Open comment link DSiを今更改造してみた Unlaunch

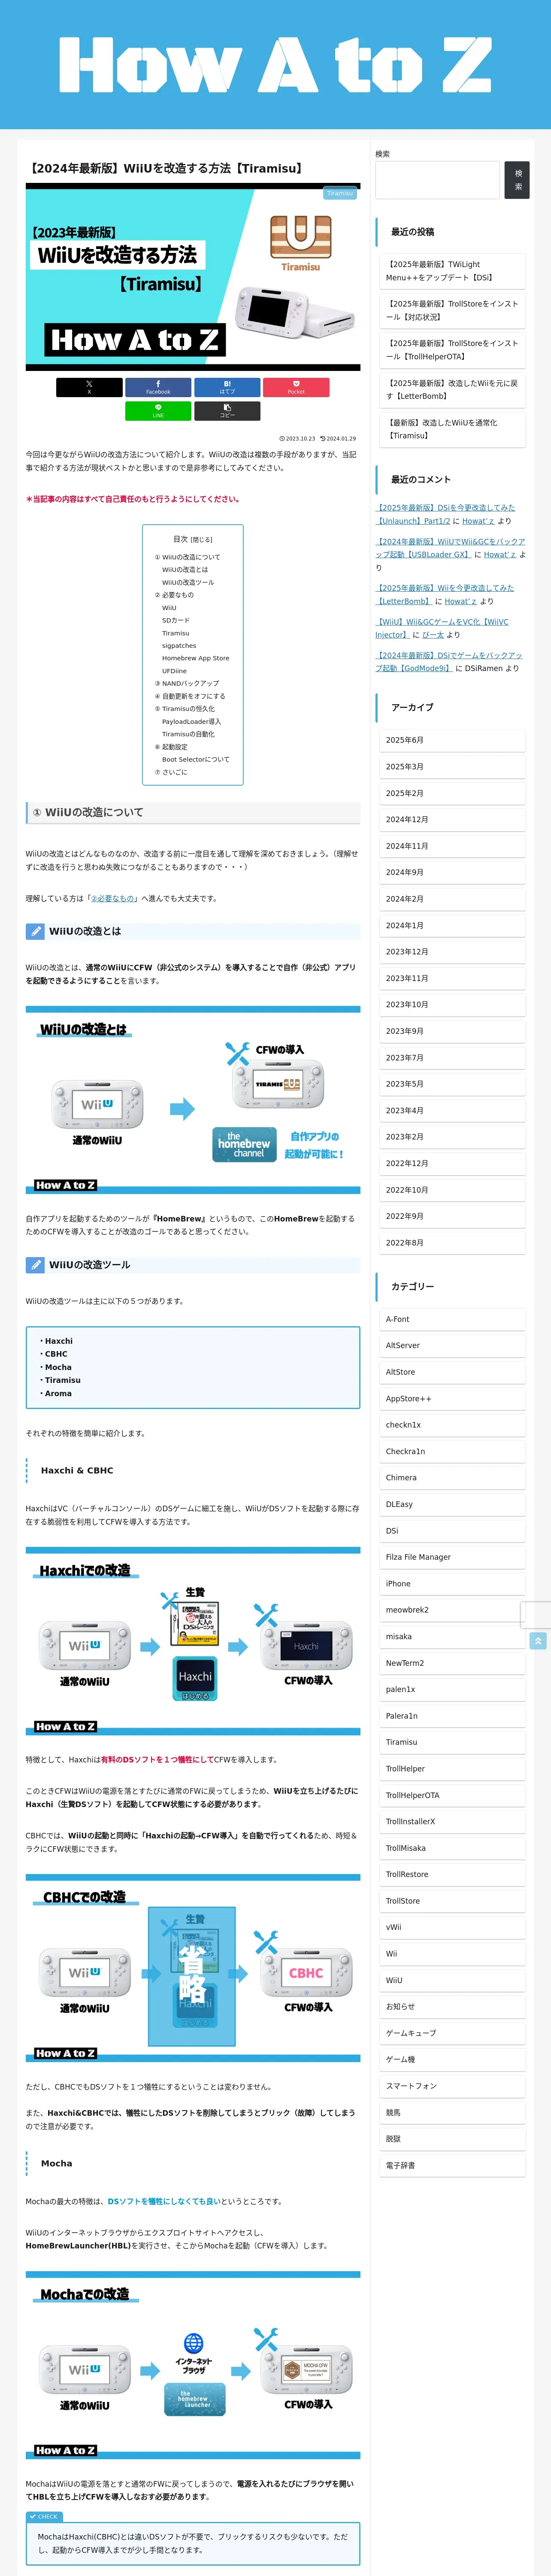[x=445, y=514]
